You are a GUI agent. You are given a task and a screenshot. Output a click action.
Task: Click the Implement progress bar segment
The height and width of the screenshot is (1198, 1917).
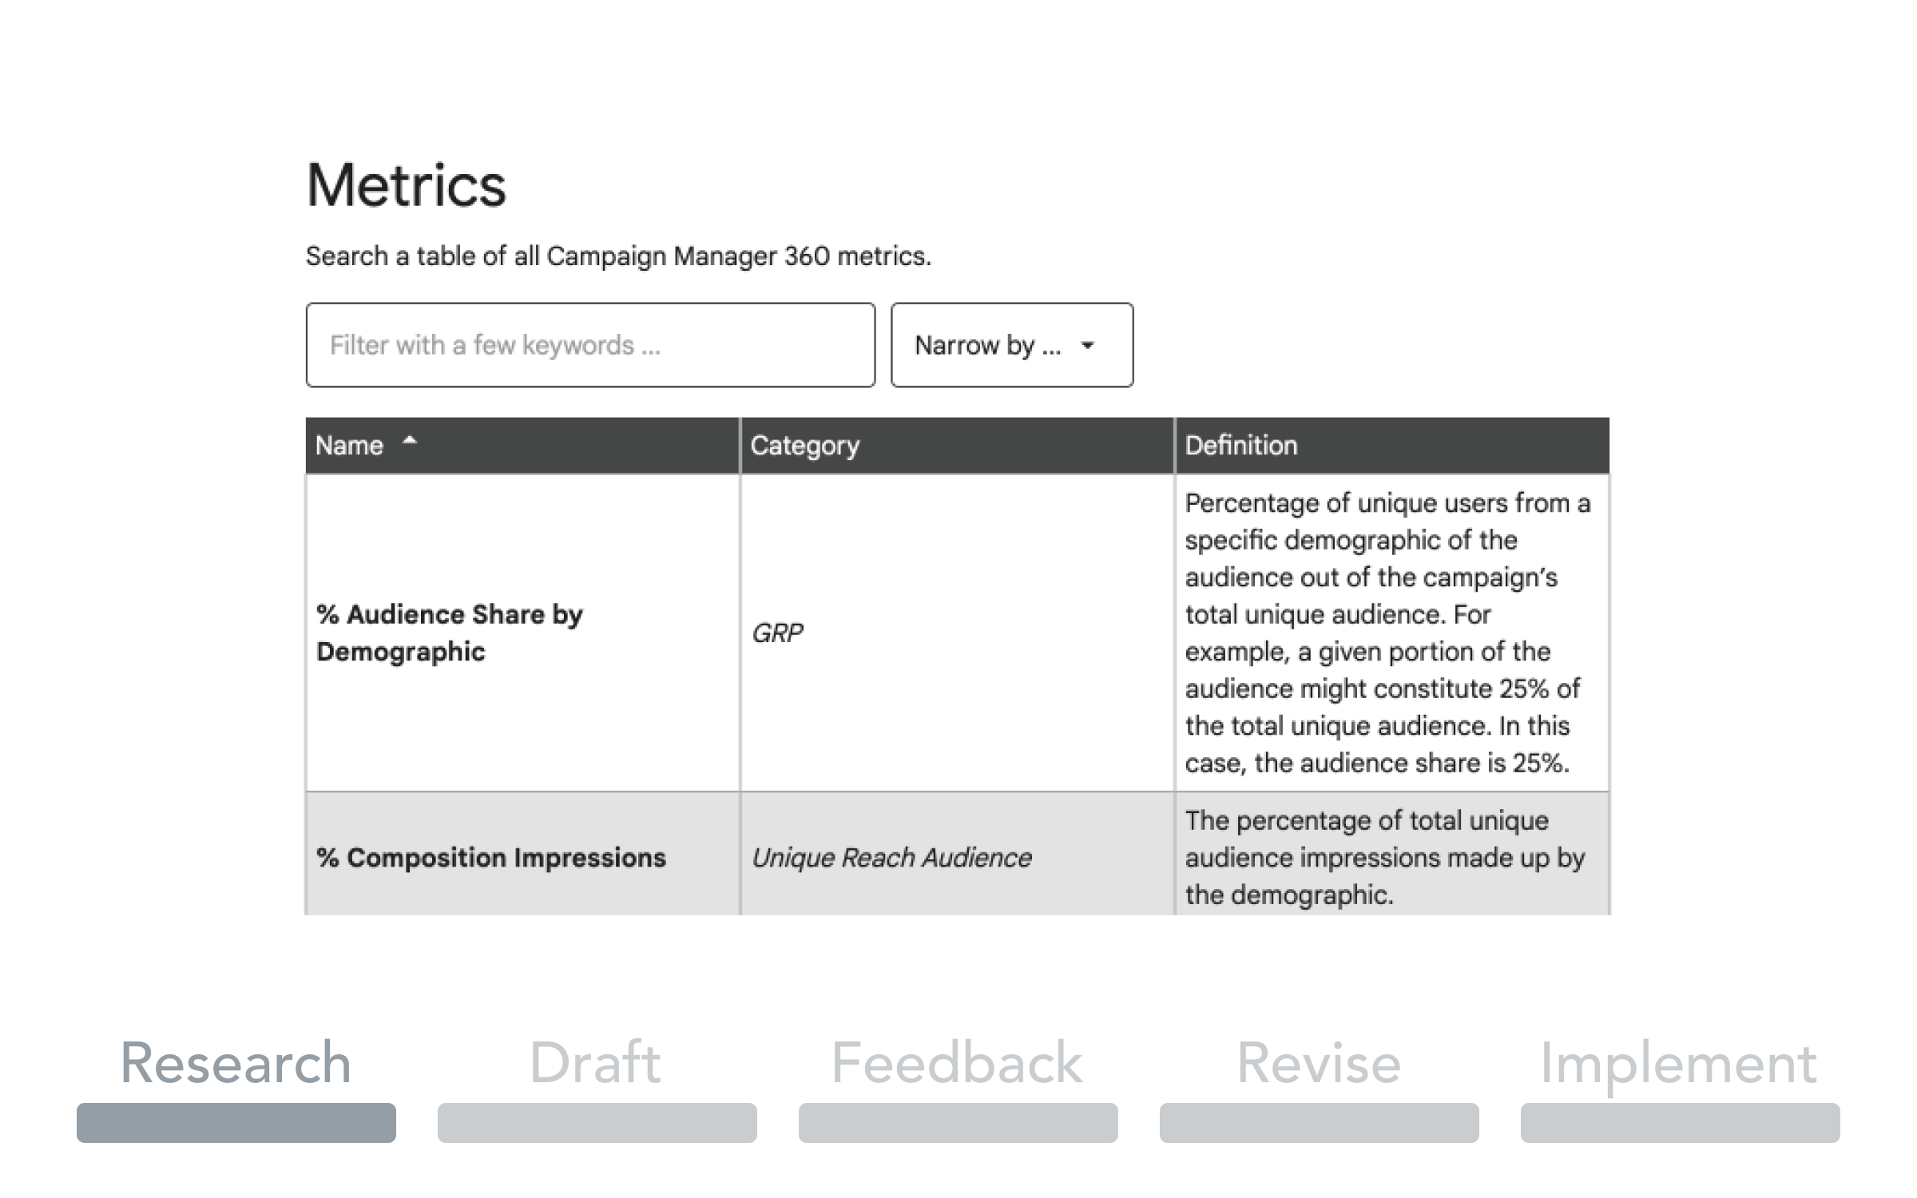tap(1681, 1123)
